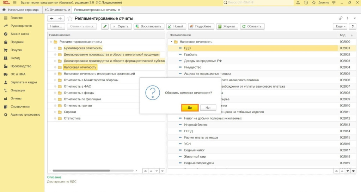The image size is (361, 192).
Task: Expand the Статистика tree node
Action: (55, 119)
